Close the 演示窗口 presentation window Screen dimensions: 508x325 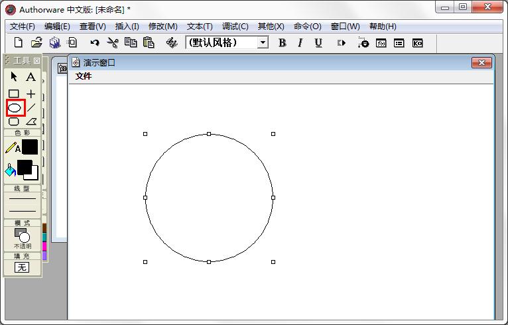tap(481, 62)
